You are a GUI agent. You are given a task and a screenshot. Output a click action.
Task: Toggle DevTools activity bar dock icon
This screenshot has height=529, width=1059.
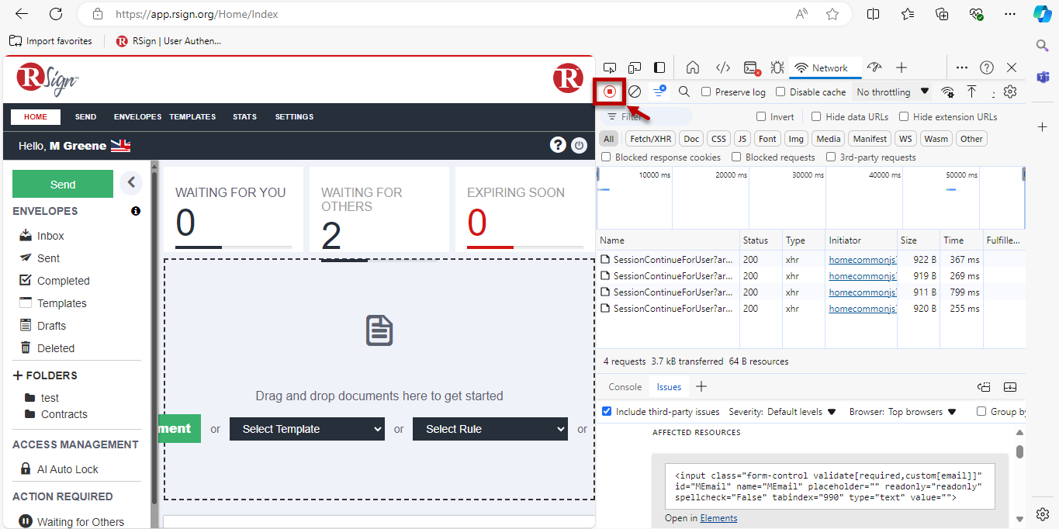tap(659, 67)
